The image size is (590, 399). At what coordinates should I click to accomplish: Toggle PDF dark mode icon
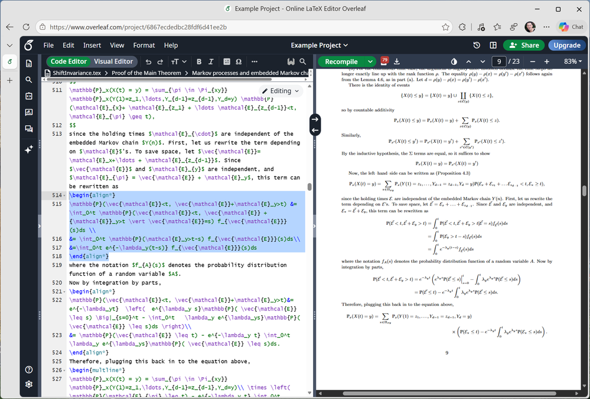click(454, 61)
